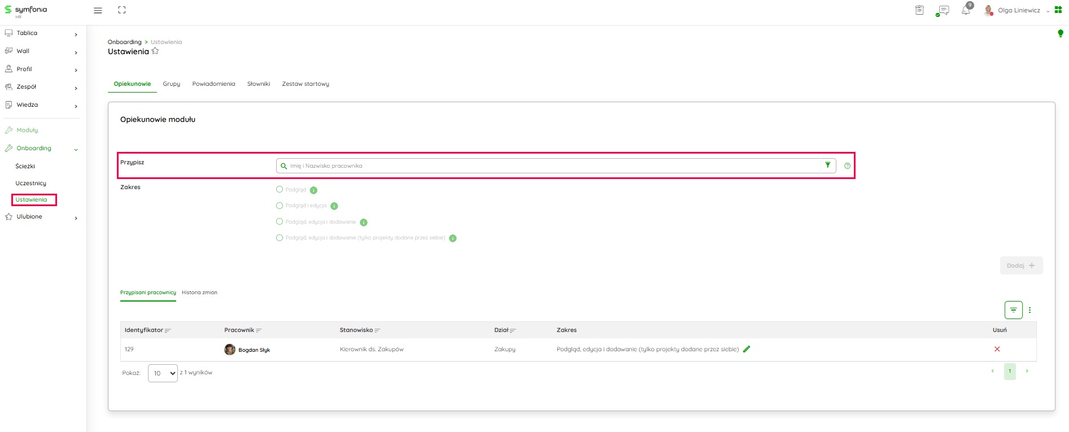Toggle fullscreen mode icon
The height and width of the screenshot is (432, 1069).
coord(121,10)
